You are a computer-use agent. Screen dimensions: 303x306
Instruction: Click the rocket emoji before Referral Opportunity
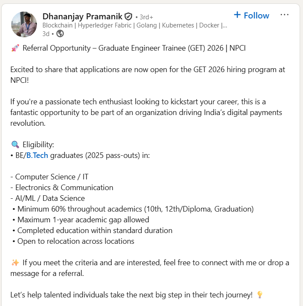click(15, 48)
